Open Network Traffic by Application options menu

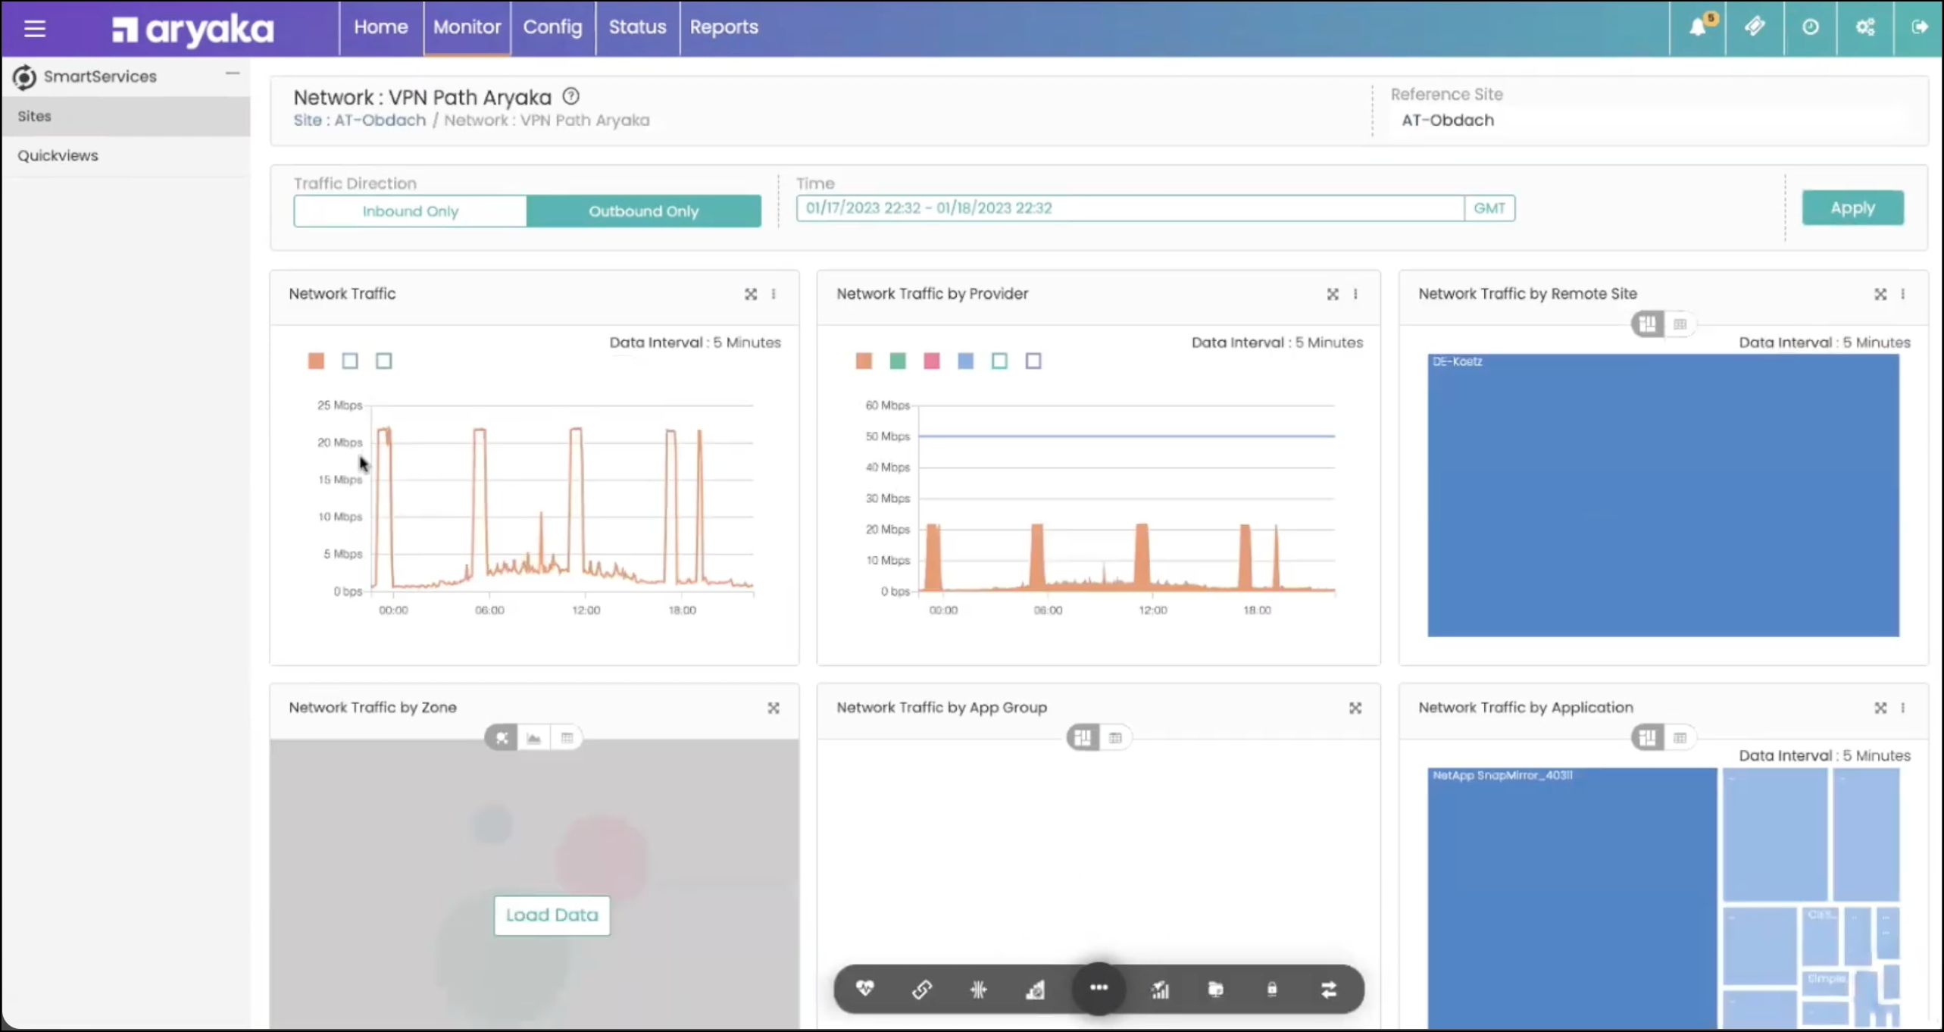[x=1903, y=708]
